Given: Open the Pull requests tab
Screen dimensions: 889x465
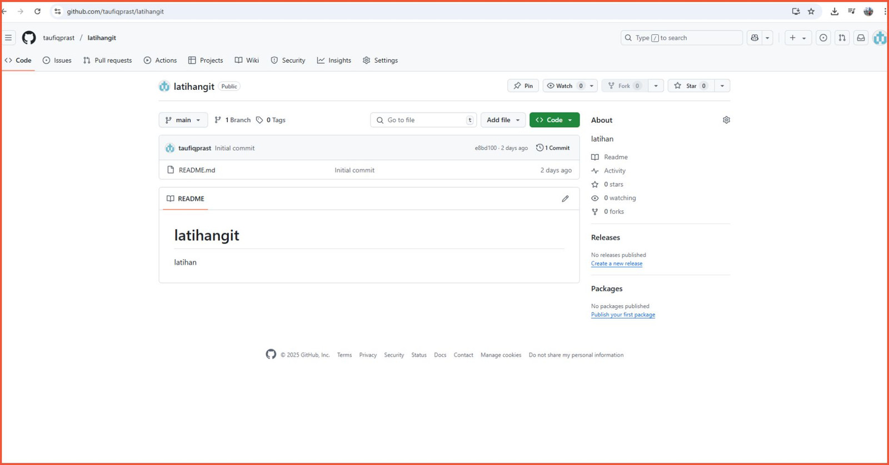Looking at the screenshot, I should pyautogui.click(x=107, y=60).
